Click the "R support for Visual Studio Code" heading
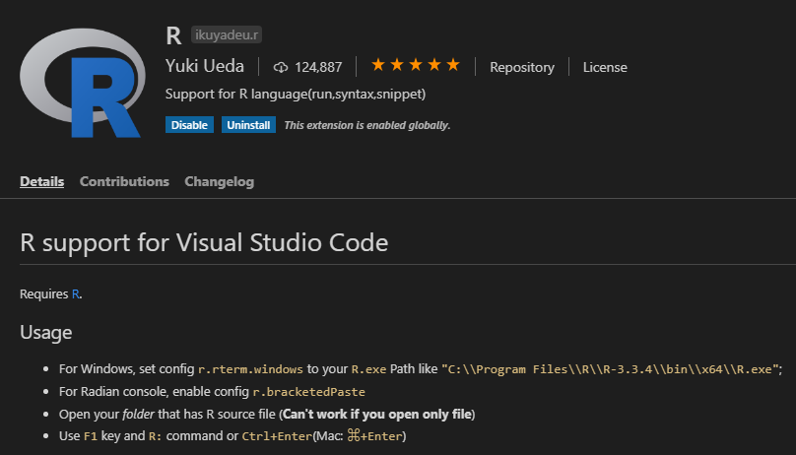Viewport: 796px width, 455px height. click(204, 242)
